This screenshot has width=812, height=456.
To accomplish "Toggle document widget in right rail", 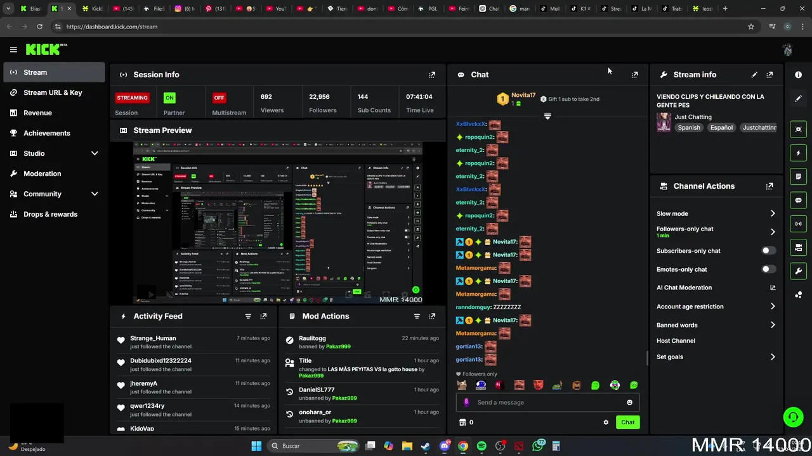I will click(798, 177).
